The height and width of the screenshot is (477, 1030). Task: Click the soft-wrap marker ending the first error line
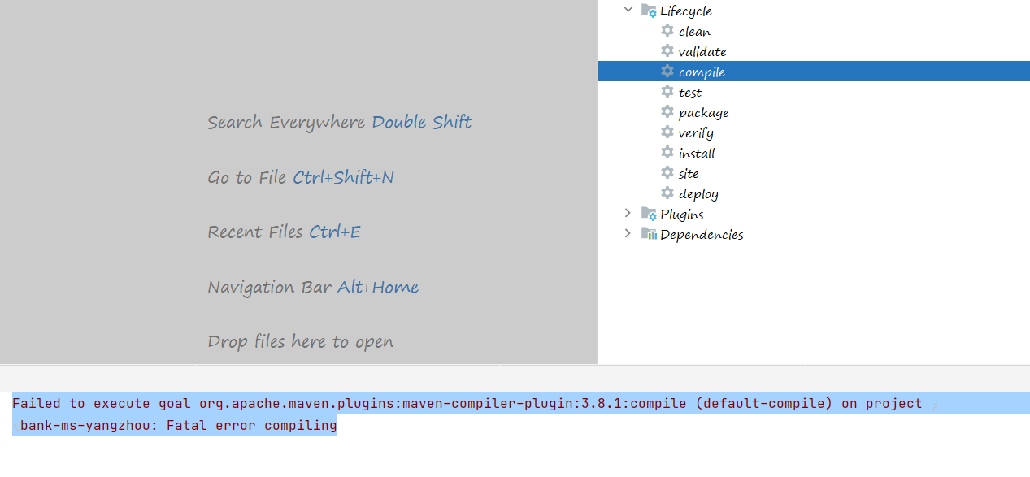point(935,405)
